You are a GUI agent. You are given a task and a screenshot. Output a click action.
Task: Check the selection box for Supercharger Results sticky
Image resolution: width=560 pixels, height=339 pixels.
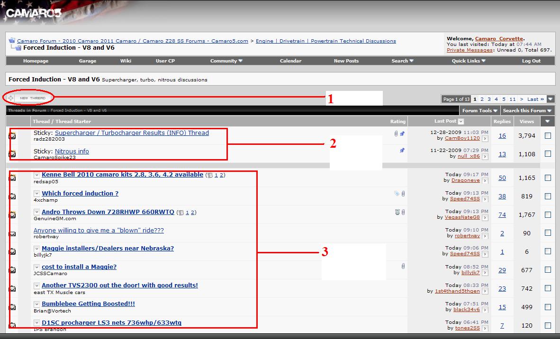tap(547, 135)
